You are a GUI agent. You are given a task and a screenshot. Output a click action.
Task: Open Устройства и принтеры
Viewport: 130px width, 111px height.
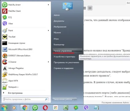(64, 57)
